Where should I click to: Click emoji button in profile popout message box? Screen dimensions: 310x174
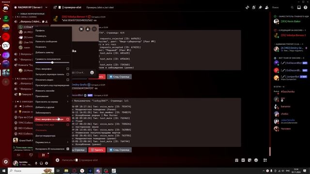click(x=92, y=72)
